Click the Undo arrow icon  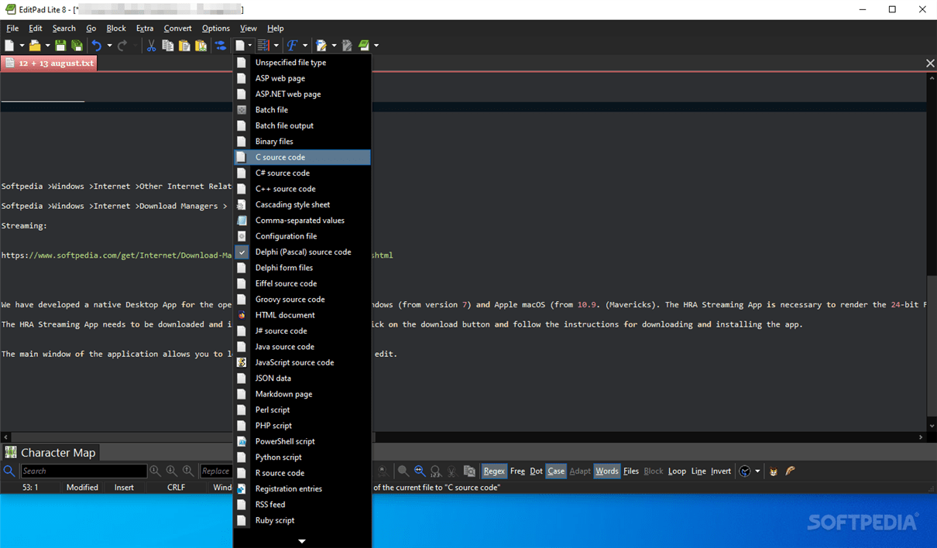(x=96, y=45)
